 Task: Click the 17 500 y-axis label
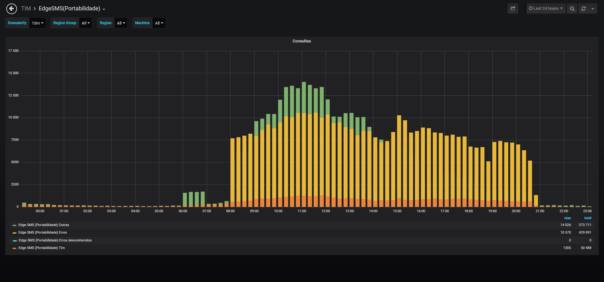[13, 51]
